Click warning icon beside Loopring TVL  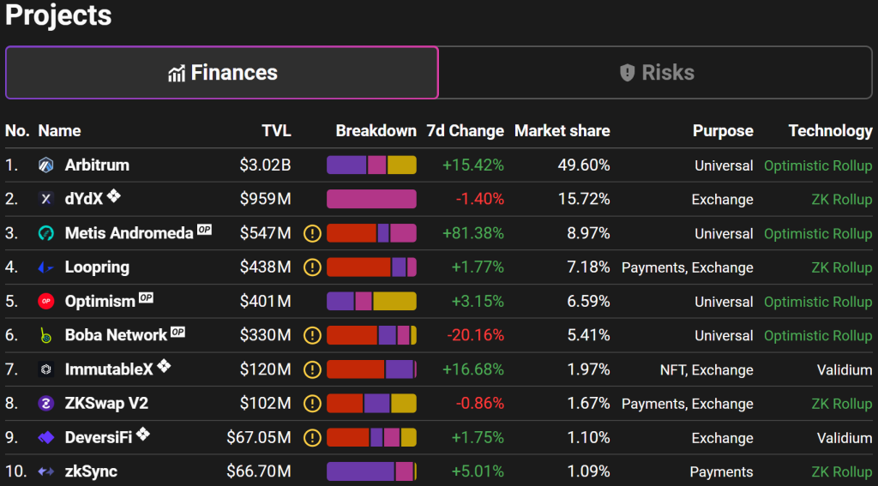coord(312,267)
